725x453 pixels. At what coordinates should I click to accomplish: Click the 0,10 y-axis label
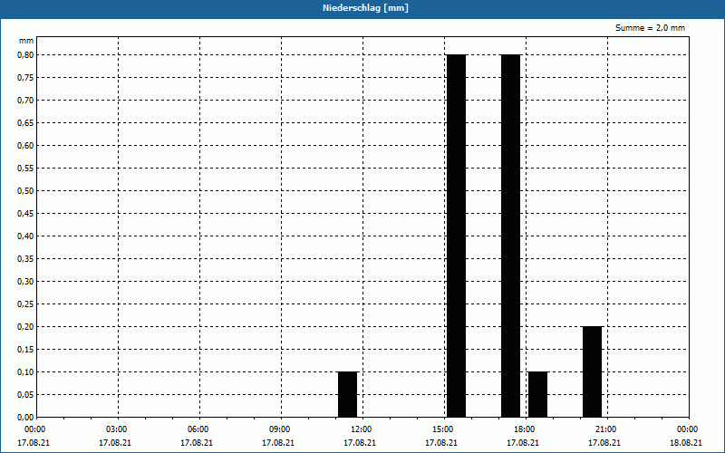click(25, 372)
